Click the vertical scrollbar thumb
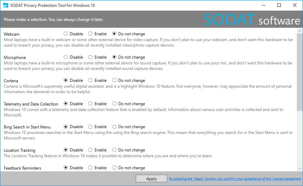Viewport: 303px width, 186px height. click(x=300, y=72)
